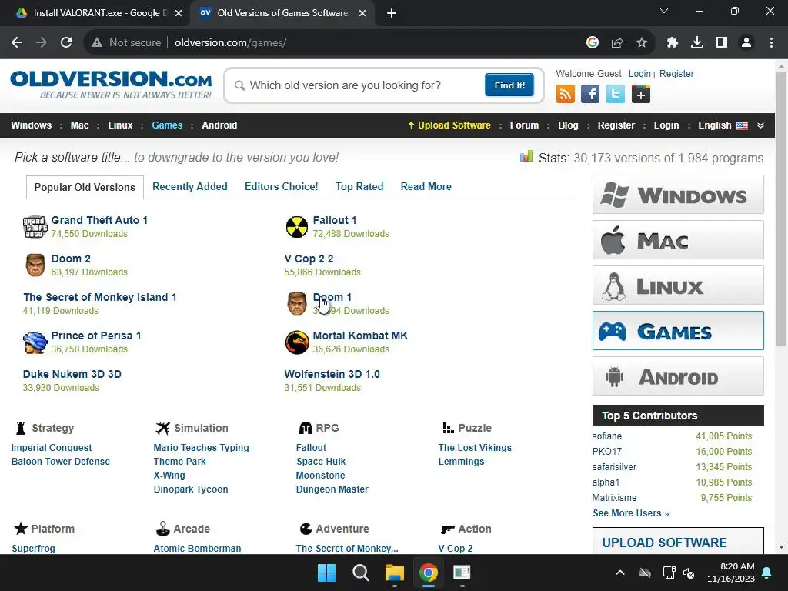Open the Windows menu item in the nav bar
Image resolution: width=788 pixels, height=591 pixels.
coord(31,125)
